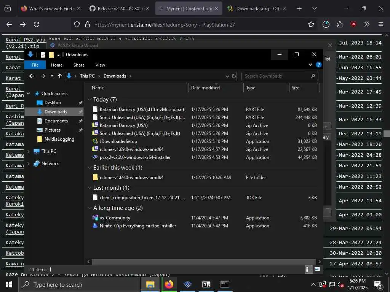Switch to JDownloader.org browser tab
This screenshot has height=292, width=390.
coord(257,8)
